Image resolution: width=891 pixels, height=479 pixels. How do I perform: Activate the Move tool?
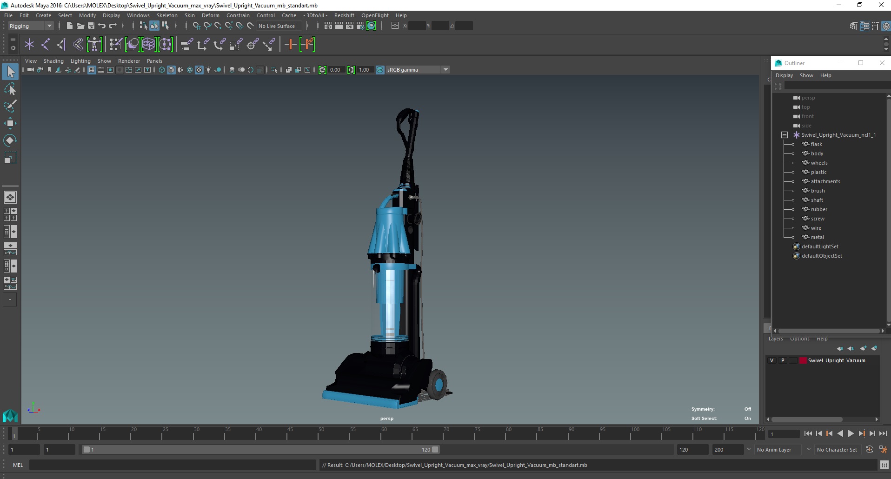click(x=10, y=123)
